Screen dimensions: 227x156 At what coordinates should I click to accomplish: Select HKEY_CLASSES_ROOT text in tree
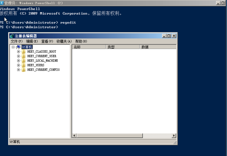click(42, 52)
